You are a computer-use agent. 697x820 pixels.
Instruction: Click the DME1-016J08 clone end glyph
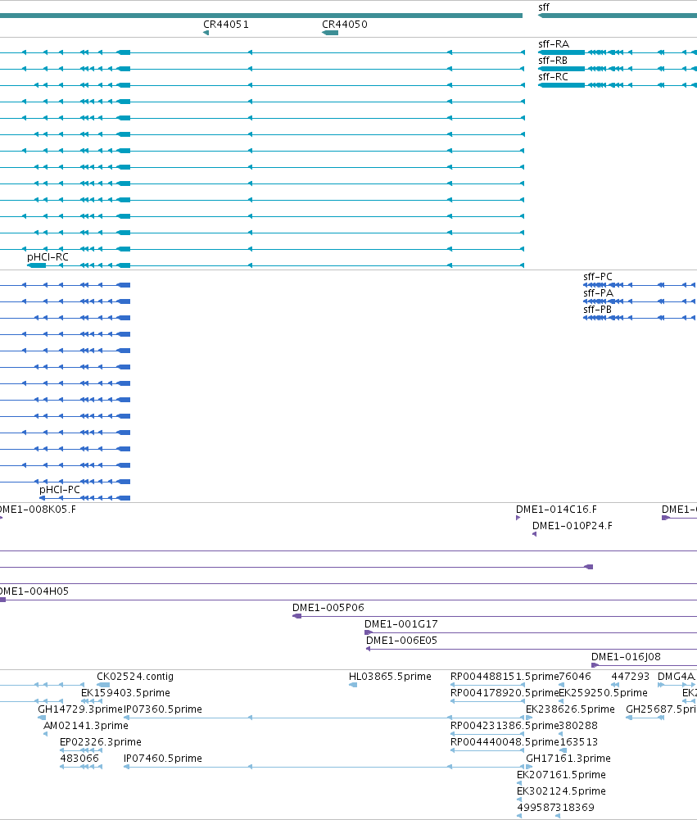pos(595,665)
